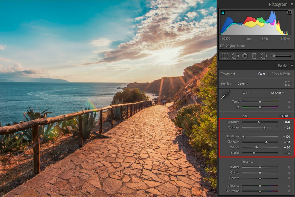This screenshot has width=295, height=197.
Task: Select the Spot Removal tool icon
Action: click(x=235, y=56)
